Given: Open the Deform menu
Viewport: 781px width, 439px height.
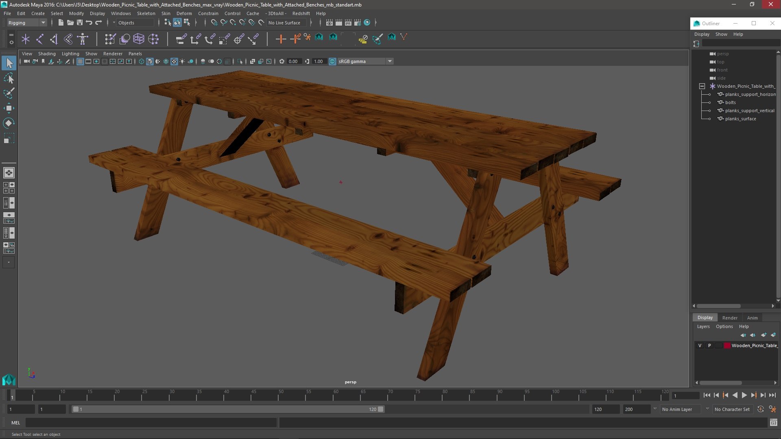Looking at the screenshot, I should click(184, 13).
